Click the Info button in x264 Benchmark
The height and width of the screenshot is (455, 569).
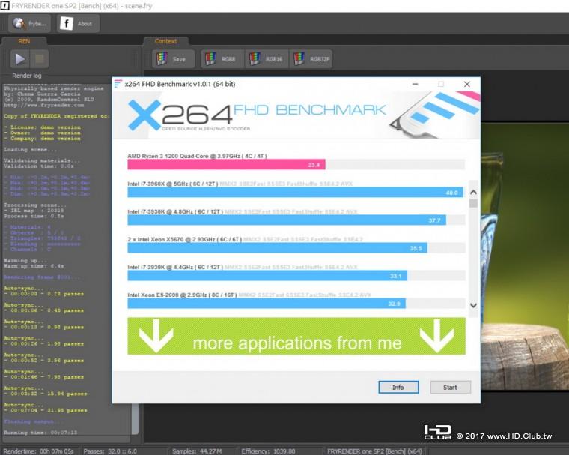pos(398,387)
